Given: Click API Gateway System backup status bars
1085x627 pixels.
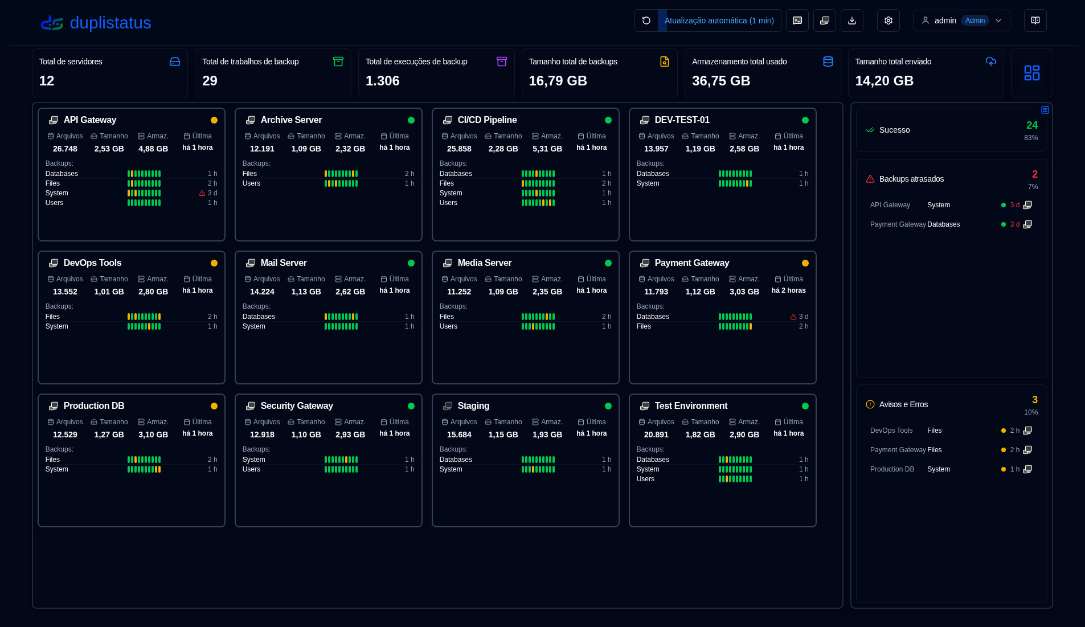Looking at the screenshot, I should point(144,193).
